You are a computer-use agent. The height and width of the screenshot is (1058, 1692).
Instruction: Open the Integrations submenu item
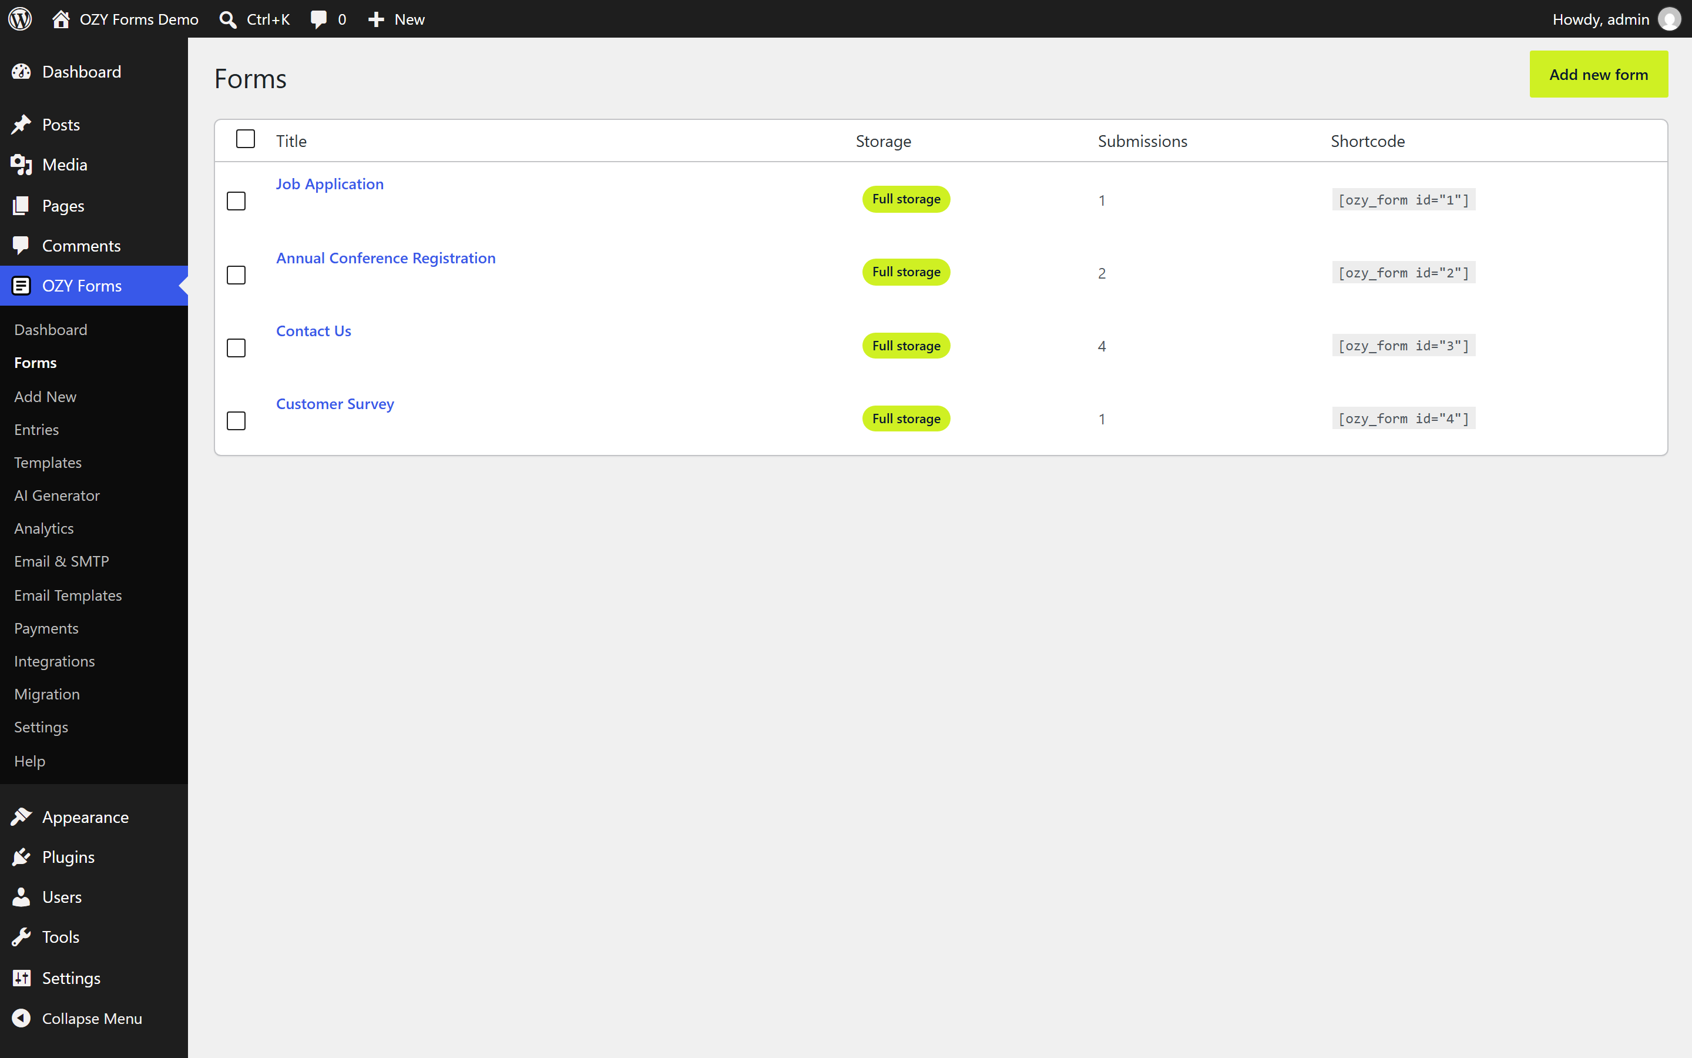click(x=55, y=661)
